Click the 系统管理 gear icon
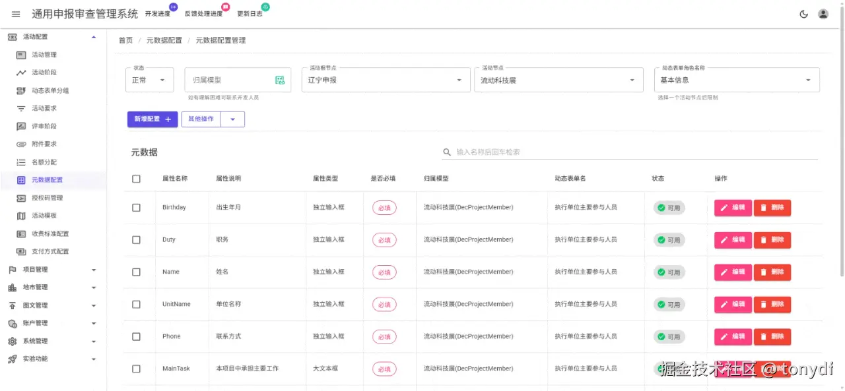Viewport: 845px width, 391px height. (12, 341)
